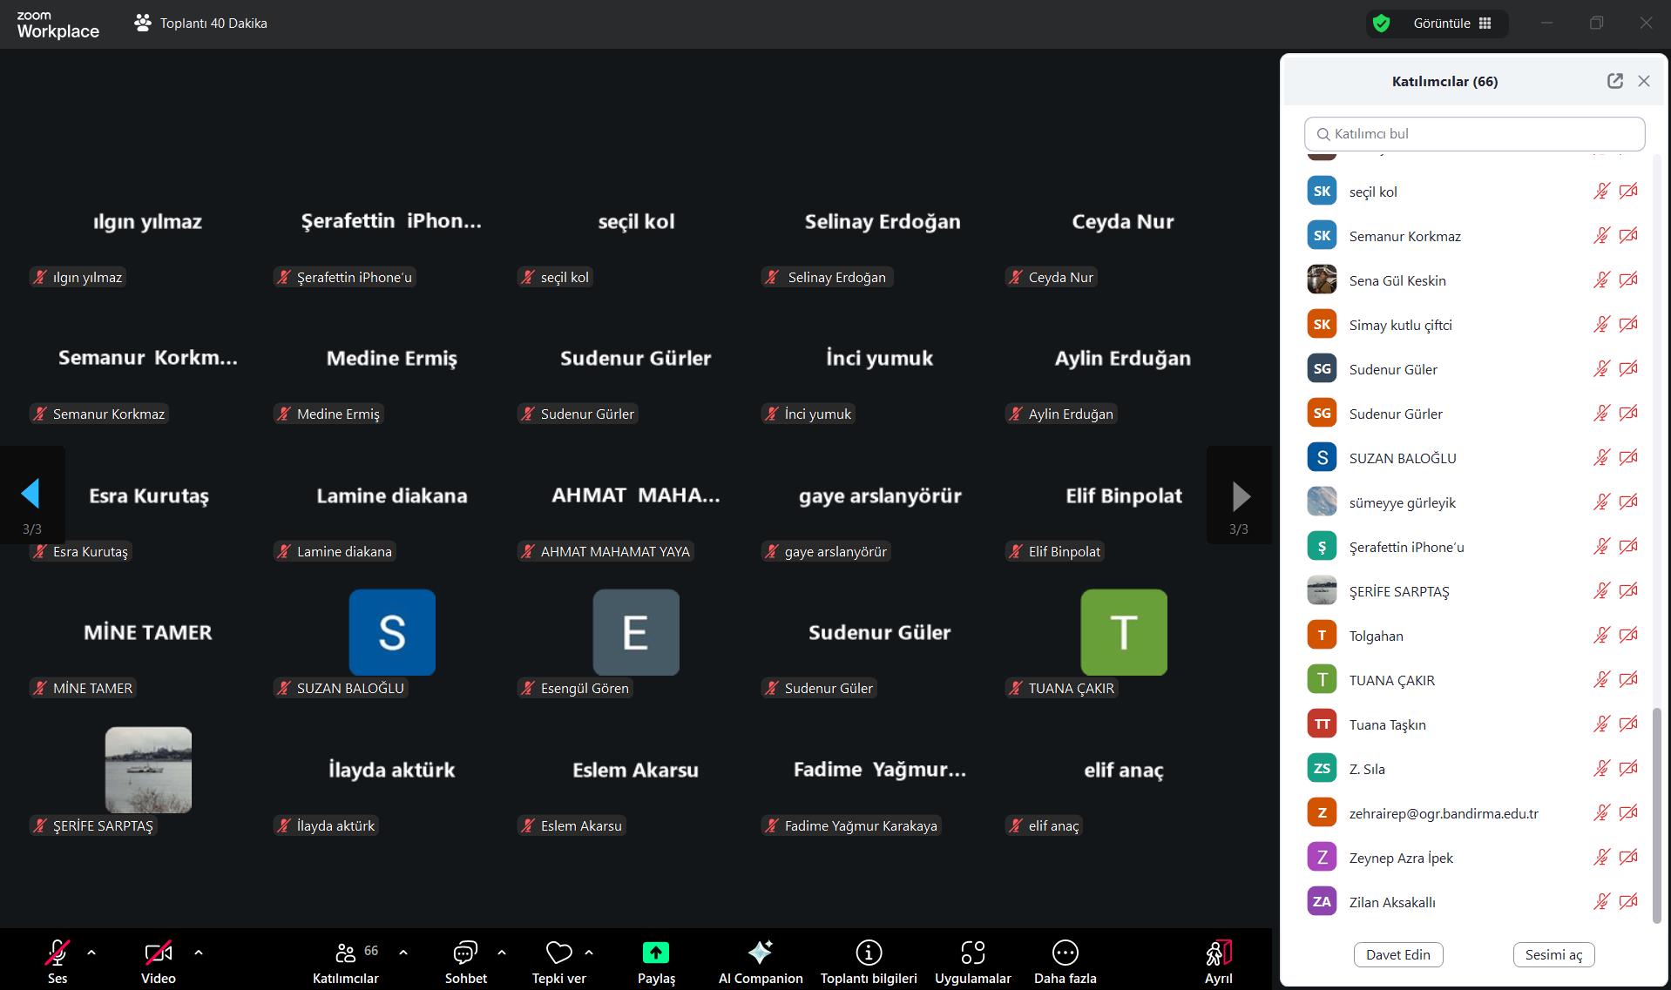The image size is (1671, 990).
Task: Click the Davet Edin button
Action: pyautogui.click(x=1397, y=954)
